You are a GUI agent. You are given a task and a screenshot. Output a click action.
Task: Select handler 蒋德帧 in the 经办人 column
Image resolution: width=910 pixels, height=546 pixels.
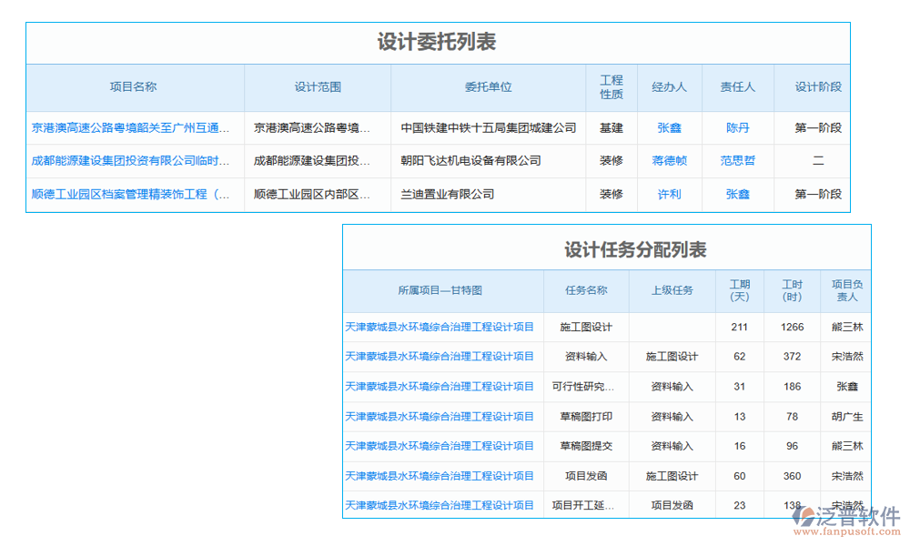point(669,161)
